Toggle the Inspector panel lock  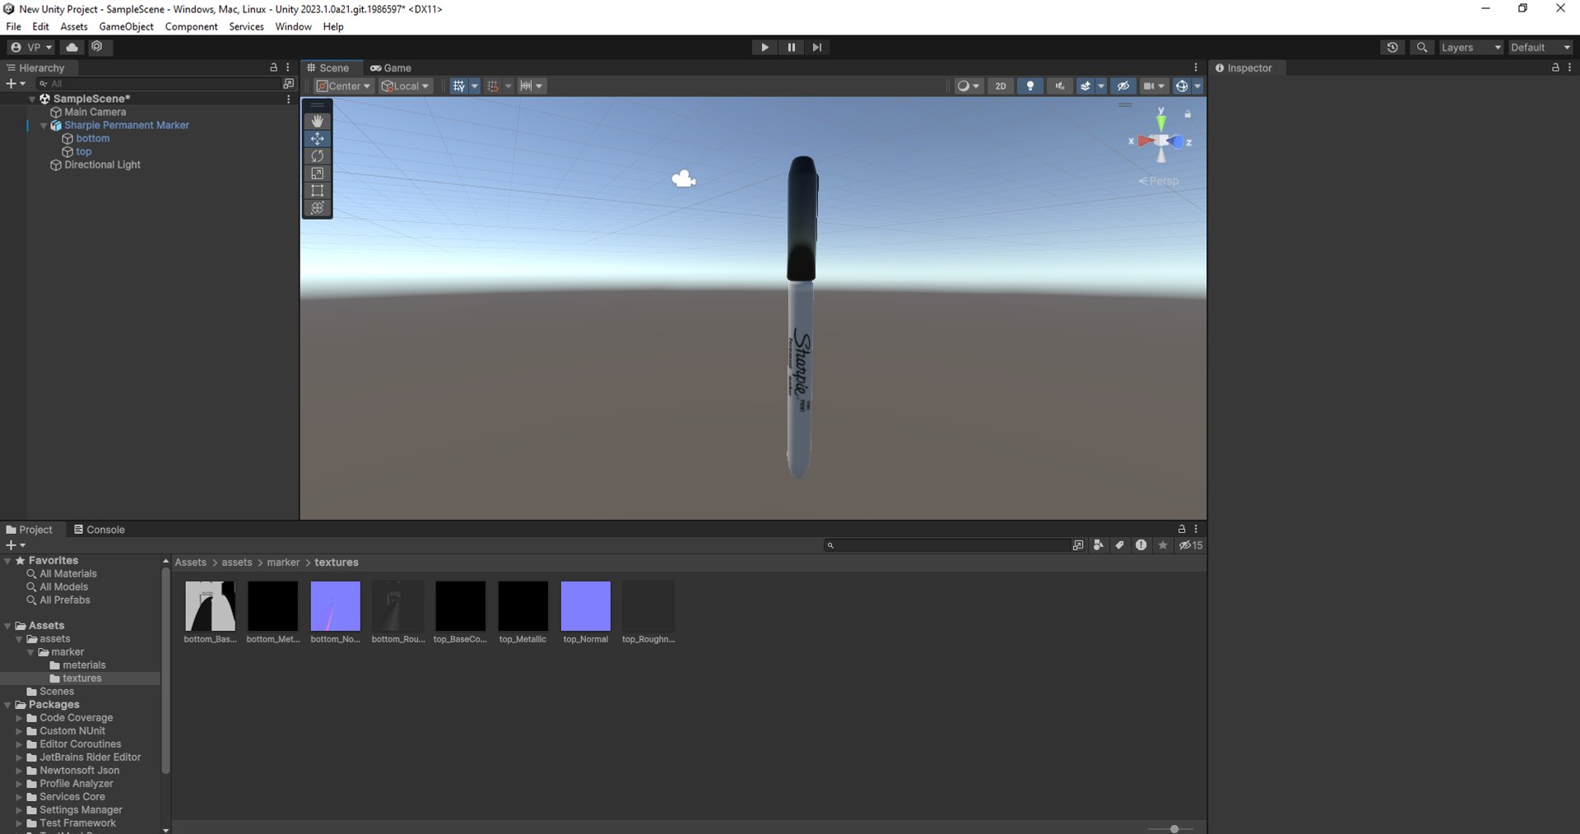[1555, 67]
